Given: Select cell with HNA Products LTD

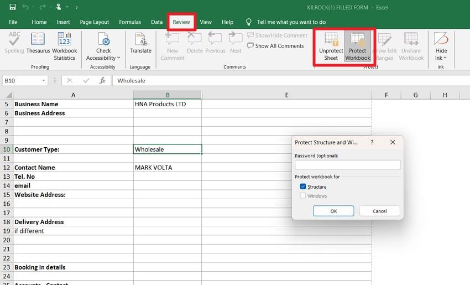Looking at the screenshot, I should [x=168, y=104].
